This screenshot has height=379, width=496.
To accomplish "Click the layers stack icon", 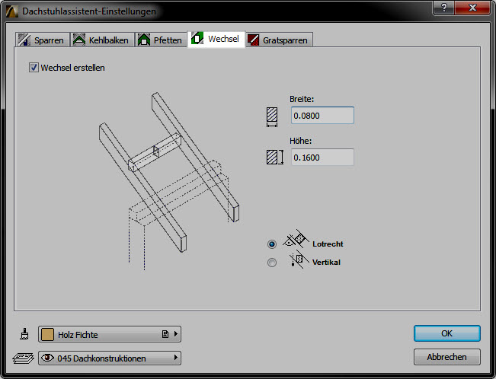I will [23, 358].
